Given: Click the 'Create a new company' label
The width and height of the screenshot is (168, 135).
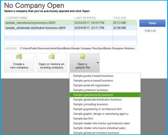Looking at the screenshot, I should pos(19,66).
